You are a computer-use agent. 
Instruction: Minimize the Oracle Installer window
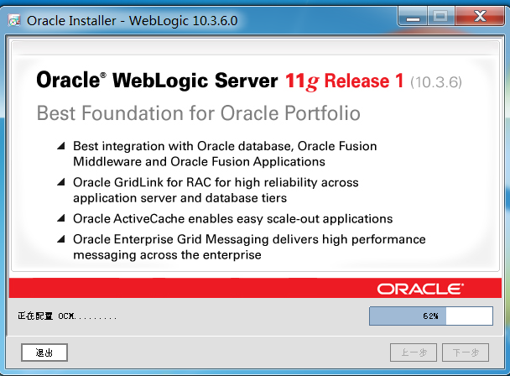tap(413, 16)
